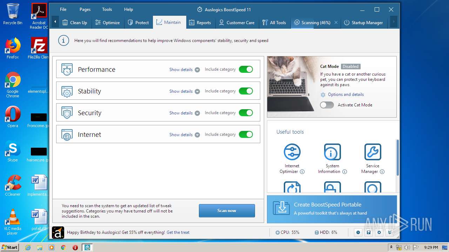Open the Customer Care tab

click(x=237, y=22)
